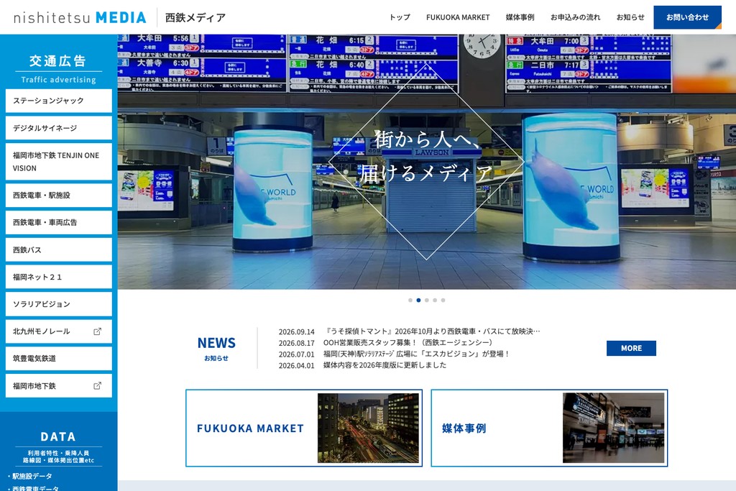Click the DATA section heading
The width and height of the screenshot is (736, 491).
(58, 436)
